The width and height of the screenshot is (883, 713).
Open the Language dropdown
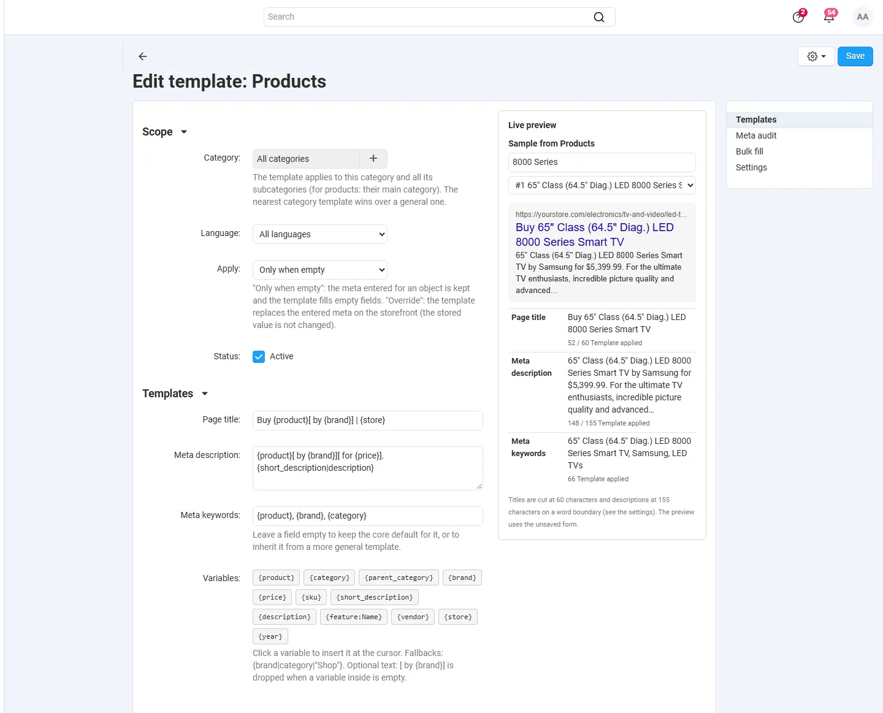pos(320,234)
